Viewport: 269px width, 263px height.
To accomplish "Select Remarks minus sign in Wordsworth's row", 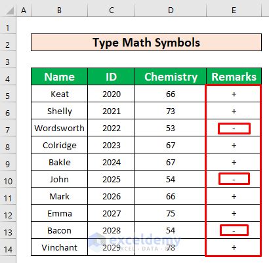I will pos(234,128).
